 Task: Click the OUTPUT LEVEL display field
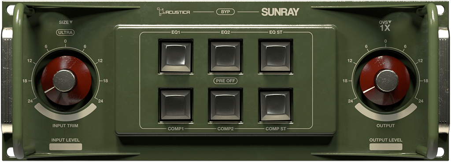pyautogui.click(x=386, y=147)
